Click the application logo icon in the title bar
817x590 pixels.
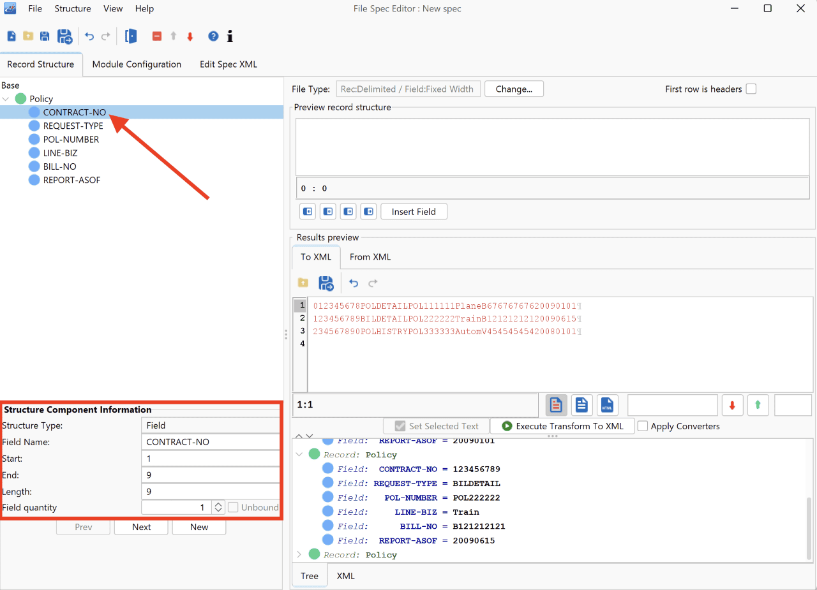click(x=10, y=8)
